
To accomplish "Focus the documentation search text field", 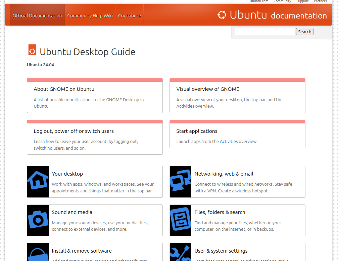I will pos(265,32).
